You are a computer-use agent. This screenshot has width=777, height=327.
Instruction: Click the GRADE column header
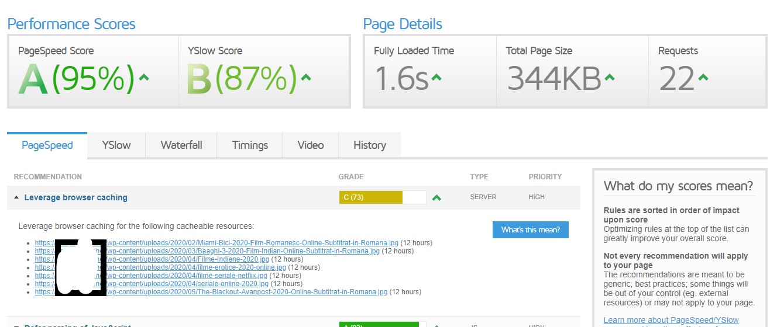351,176
